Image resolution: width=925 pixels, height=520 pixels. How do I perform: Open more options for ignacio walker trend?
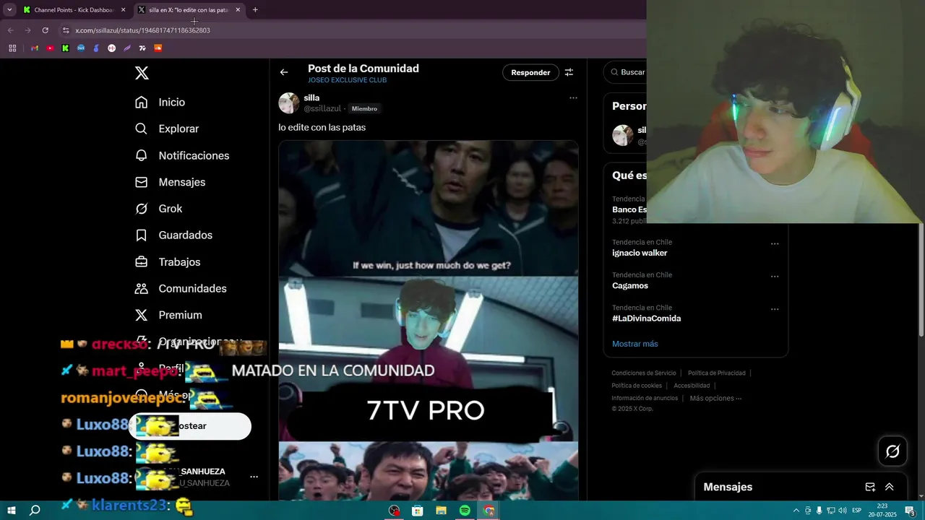775,243
